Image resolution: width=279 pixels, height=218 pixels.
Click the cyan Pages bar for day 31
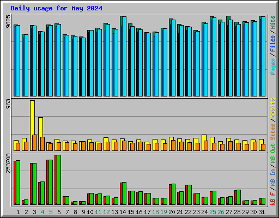coord(263,57)
